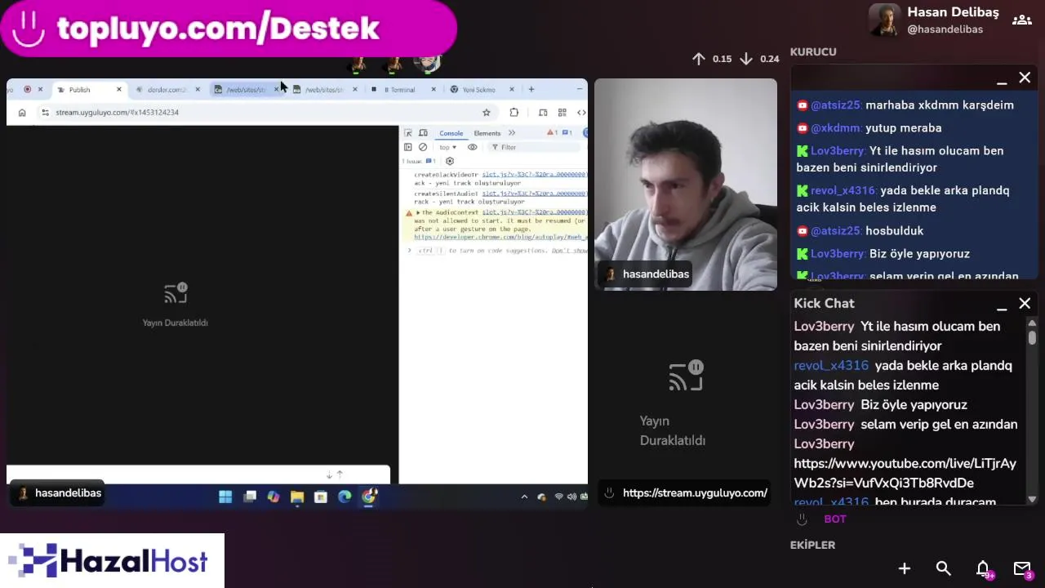Open the mail messages icon
The image size is (1045, 588).
[1022, 568]
